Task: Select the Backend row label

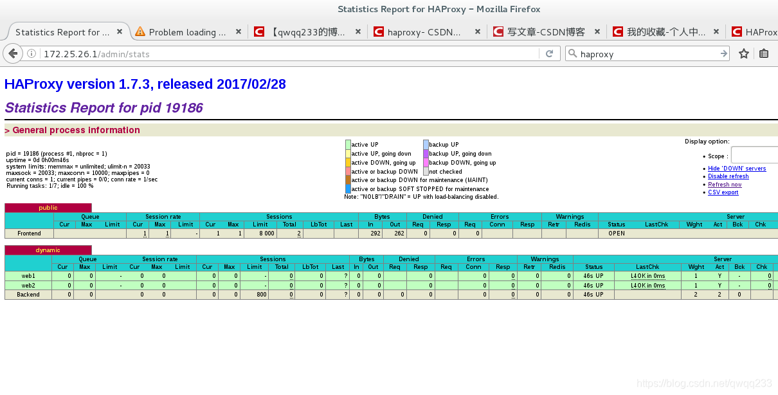Action: point(29,295)
